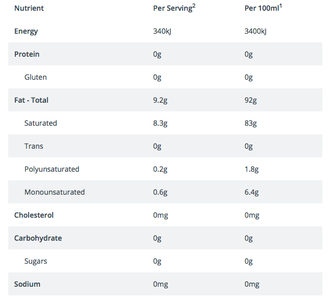Click the 3400kJ energy per 100ml value
This screenshot has height=301, width=329.
(x=256, y=31)
